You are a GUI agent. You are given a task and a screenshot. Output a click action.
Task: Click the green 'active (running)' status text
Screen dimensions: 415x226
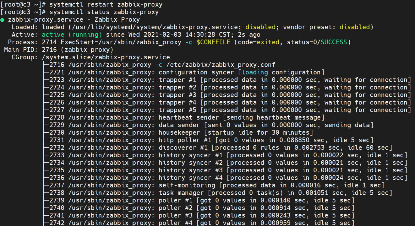72,35
